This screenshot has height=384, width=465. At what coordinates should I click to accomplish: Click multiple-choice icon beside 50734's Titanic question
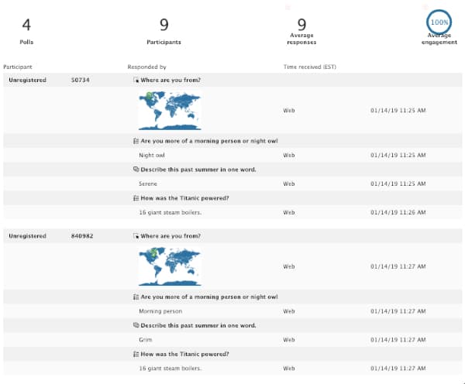click(x=136, y=197)
